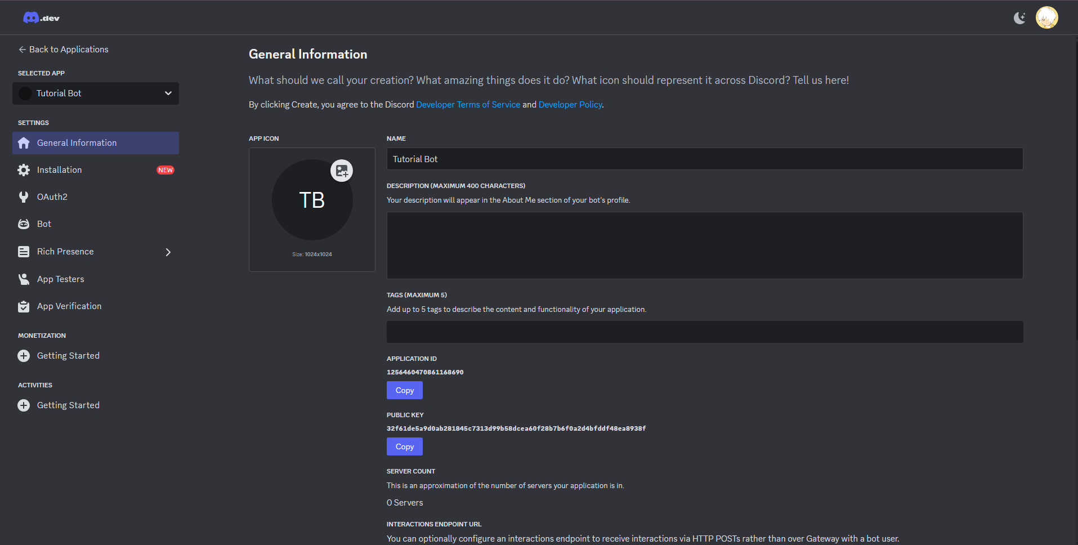Open the App Testers page
Image resolution: width=1078 pixels, height=545 pixels.
(60, 279)
